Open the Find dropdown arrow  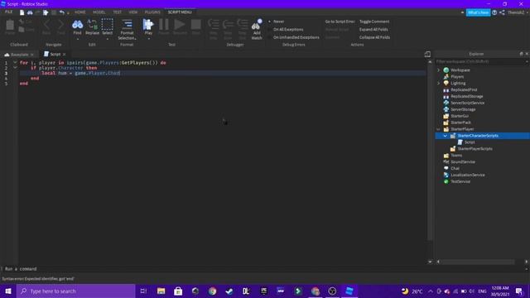pos(77,39)
